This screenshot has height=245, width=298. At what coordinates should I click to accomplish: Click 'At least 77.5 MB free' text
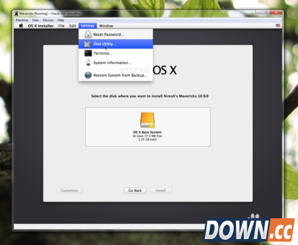(x=147, y=136)
